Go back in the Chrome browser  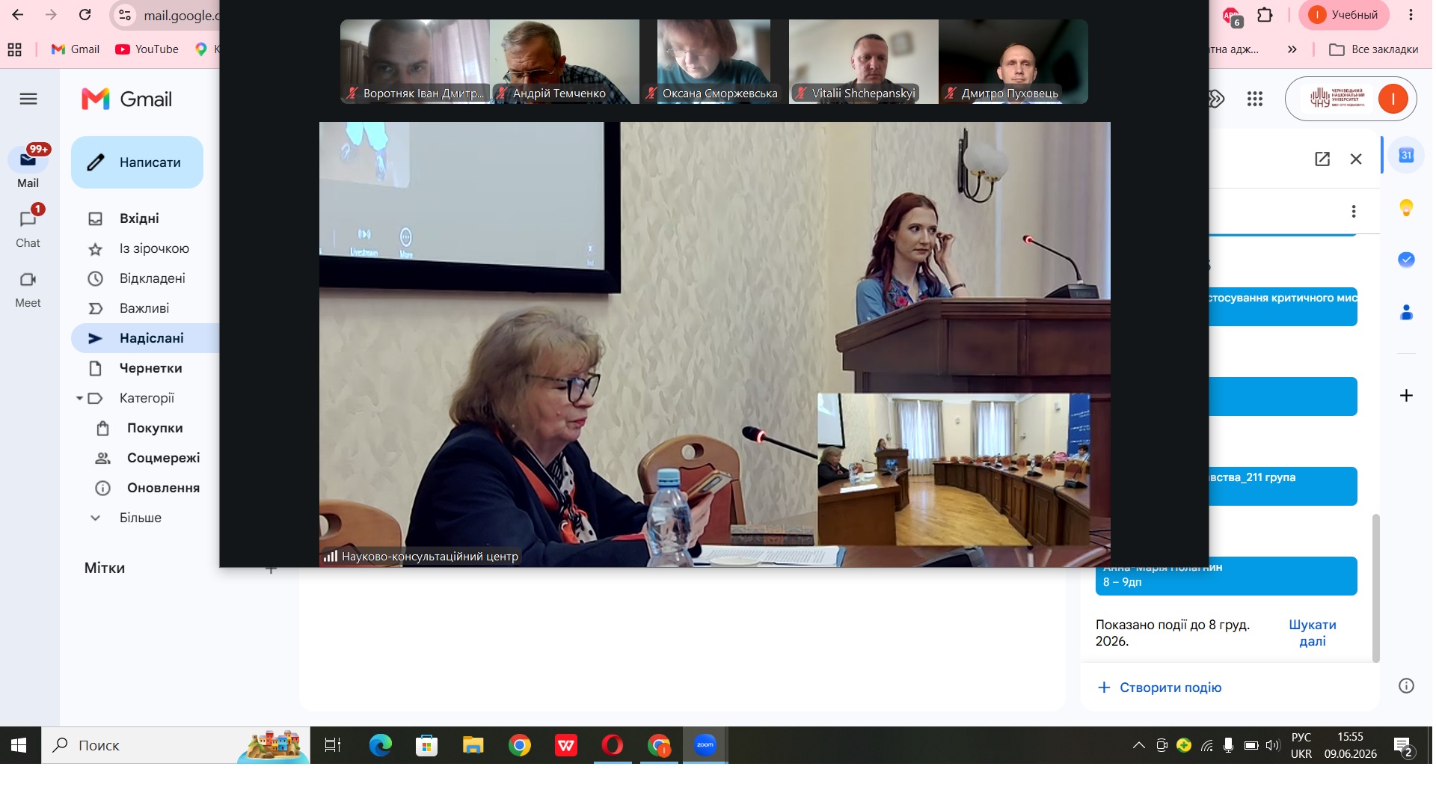click(18, 15)
